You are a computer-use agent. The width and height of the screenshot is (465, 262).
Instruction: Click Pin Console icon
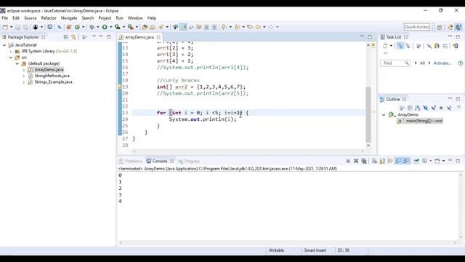(416, 161)
